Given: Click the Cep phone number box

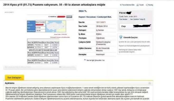Looking at the screenshot, I should (x=135, y=26).
